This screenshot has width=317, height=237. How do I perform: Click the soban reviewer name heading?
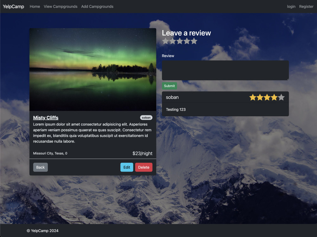(172, 97)
